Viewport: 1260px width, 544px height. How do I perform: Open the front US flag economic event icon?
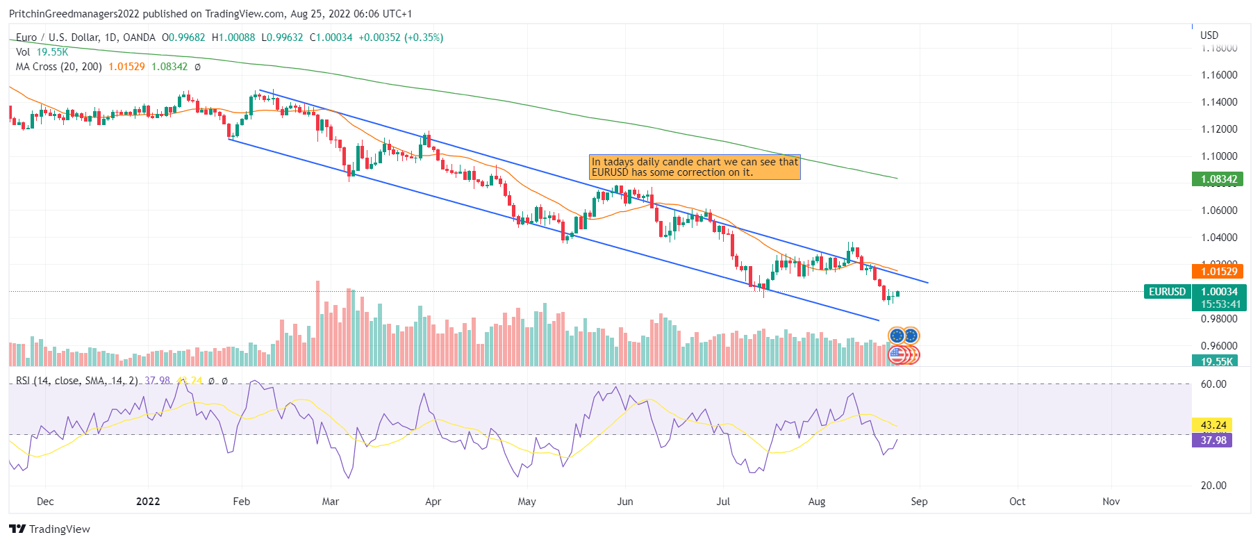(897, 355)
